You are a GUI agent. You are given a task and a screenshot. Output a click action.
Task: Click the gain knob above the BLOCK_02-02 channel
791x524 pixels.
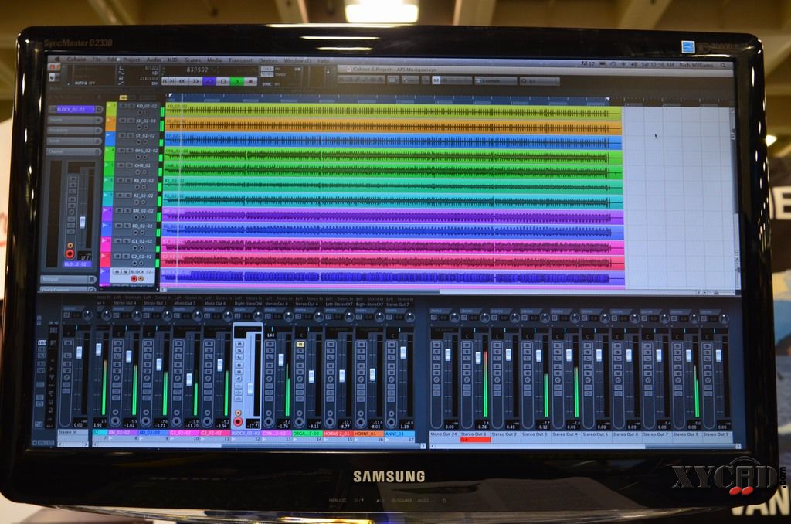tap(258, 317)
